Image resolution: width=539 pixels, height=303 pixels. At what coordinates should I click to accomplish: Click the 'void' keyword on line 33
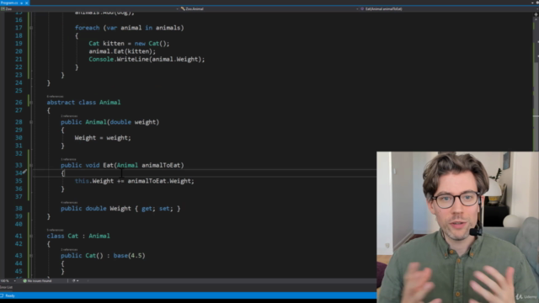(93, 165)
